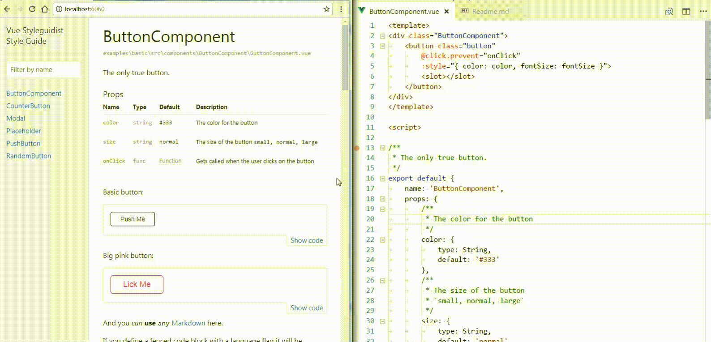This screenshot has height=342, width=711.
Task: Show code for Big pink button example
Action: 307,308
